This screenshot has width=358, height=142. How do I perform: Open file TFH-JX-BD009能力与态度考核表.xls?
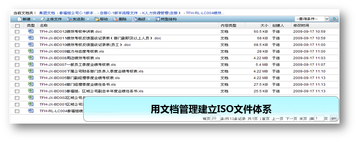[x=72, y=51]
